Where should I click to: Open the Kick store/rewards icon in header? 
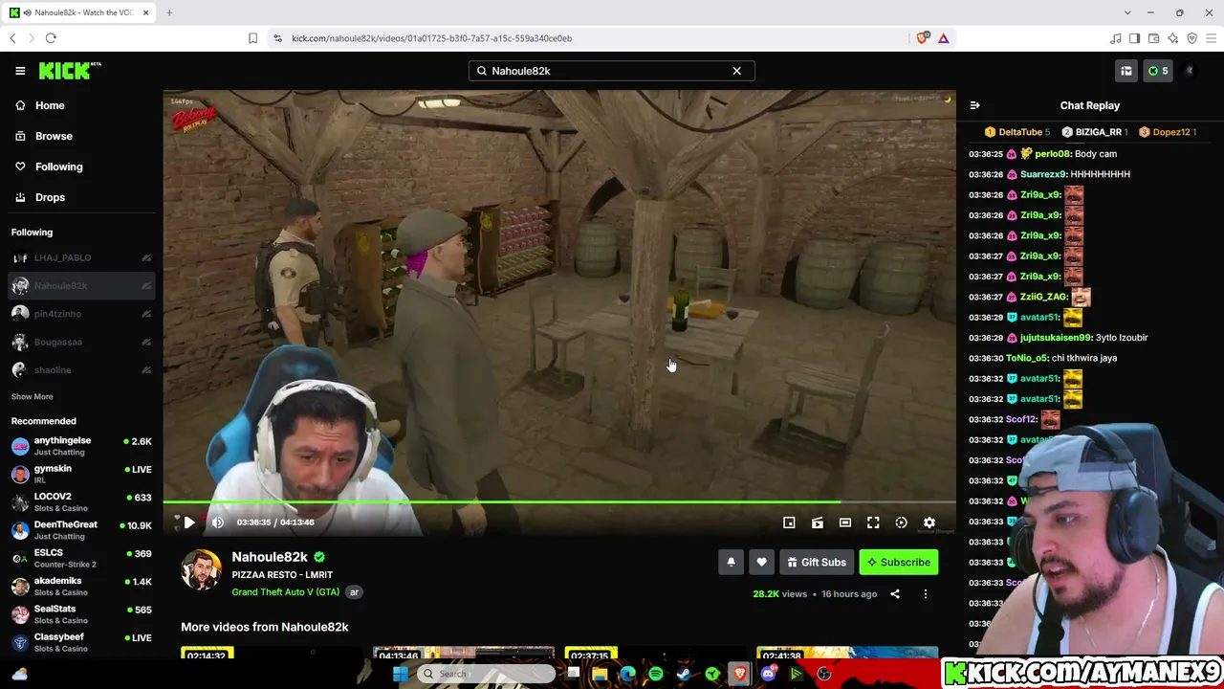click(x=1126, y=71)
